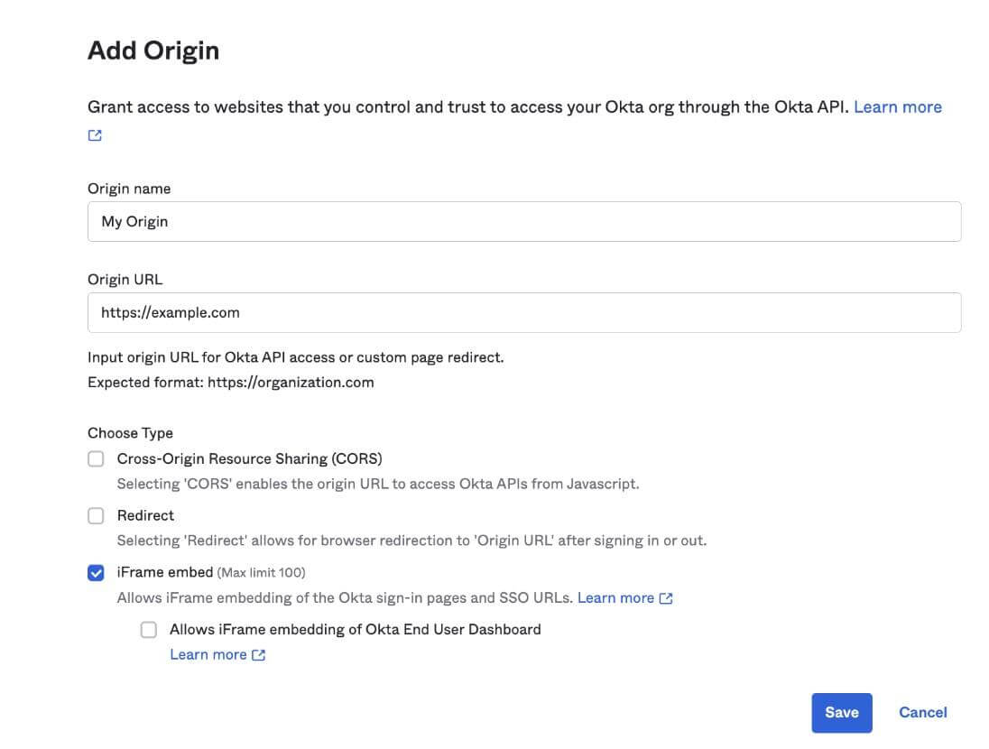Click external link icon under End User Dashboard option
This screenshot has height=749, width=989.
258,655
